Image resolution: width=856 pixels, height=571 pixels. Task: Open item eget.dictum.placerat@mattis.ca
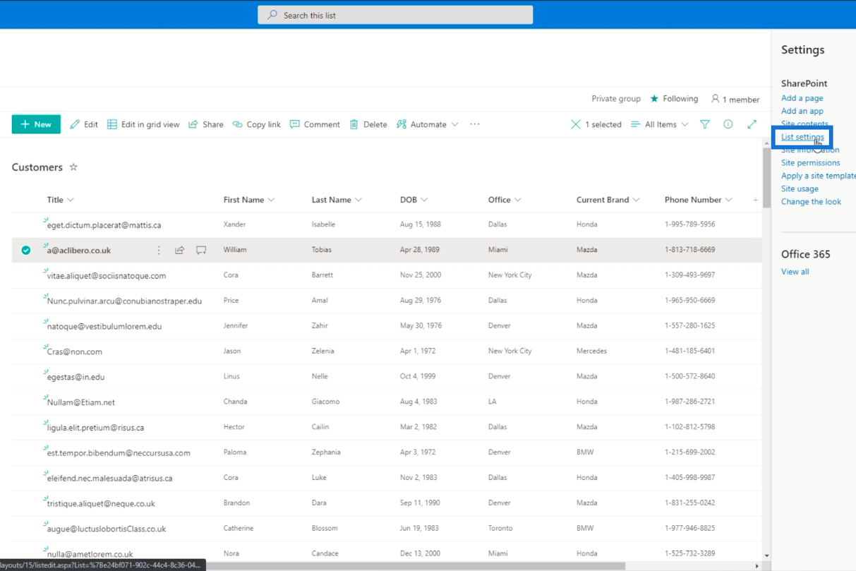104,225
